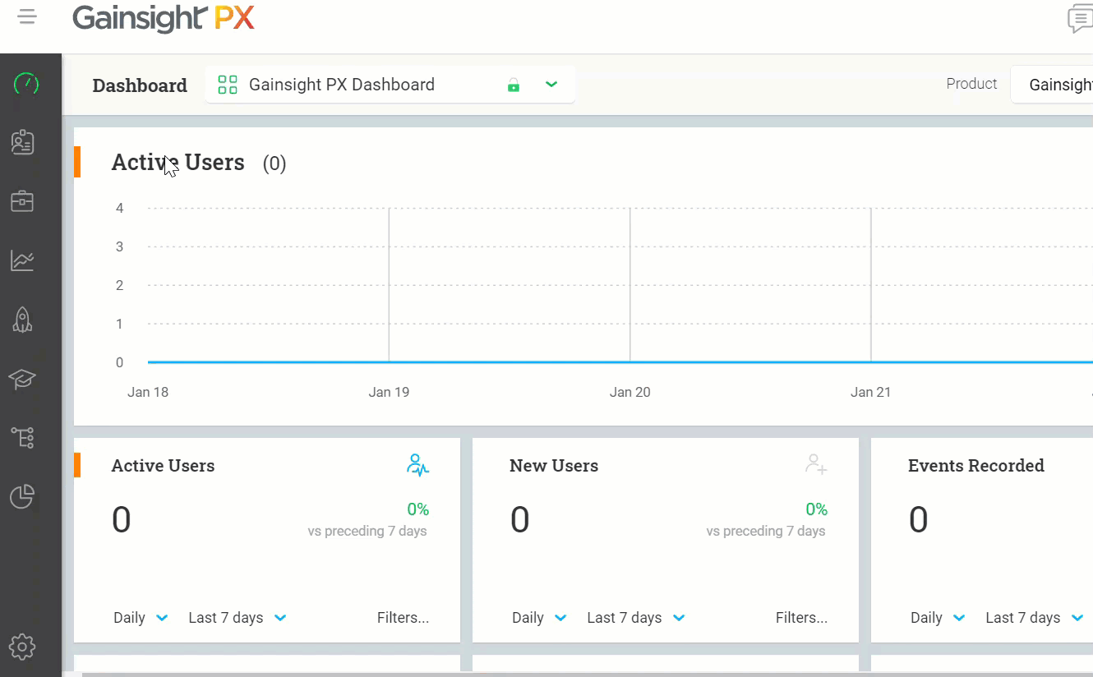The width and height of the screenshot is (1093, 677).
Task: Click the Dashboard heading label
Action: pyautogui.click(x=140, y=85)
